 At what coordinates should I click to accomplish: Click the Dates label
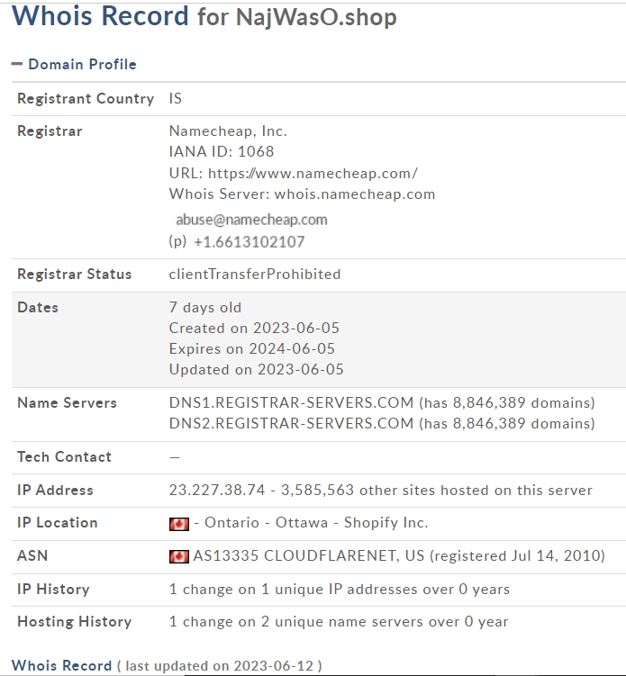click(38, 307)
